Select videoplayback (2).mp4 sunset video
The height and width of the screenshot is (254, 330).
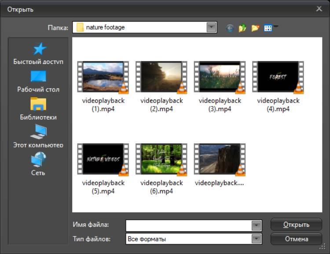tap(161, 77)
